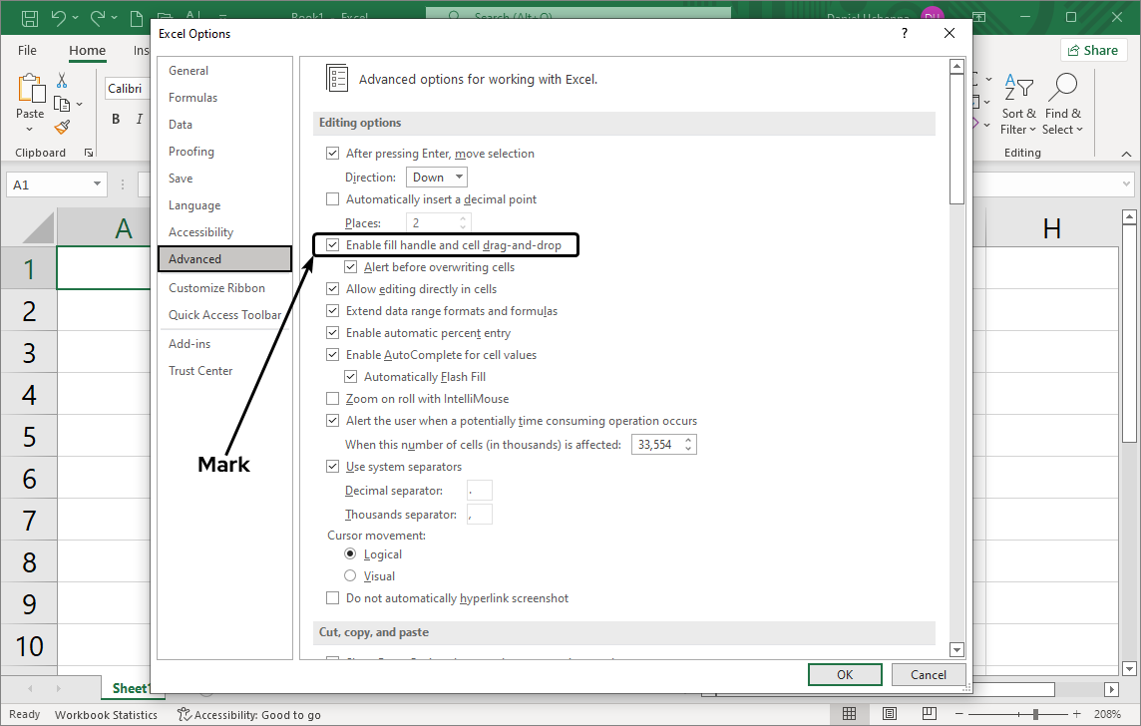Open the Formulas category in Excel Options
The image size is (1141, 726).
[x=192, y=98]
